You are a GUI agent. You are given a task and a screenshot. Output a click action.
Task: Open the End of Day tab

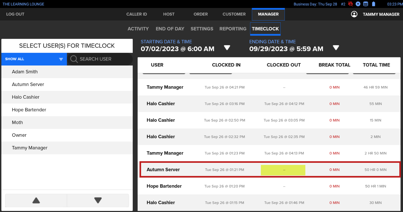click(170, 29)
